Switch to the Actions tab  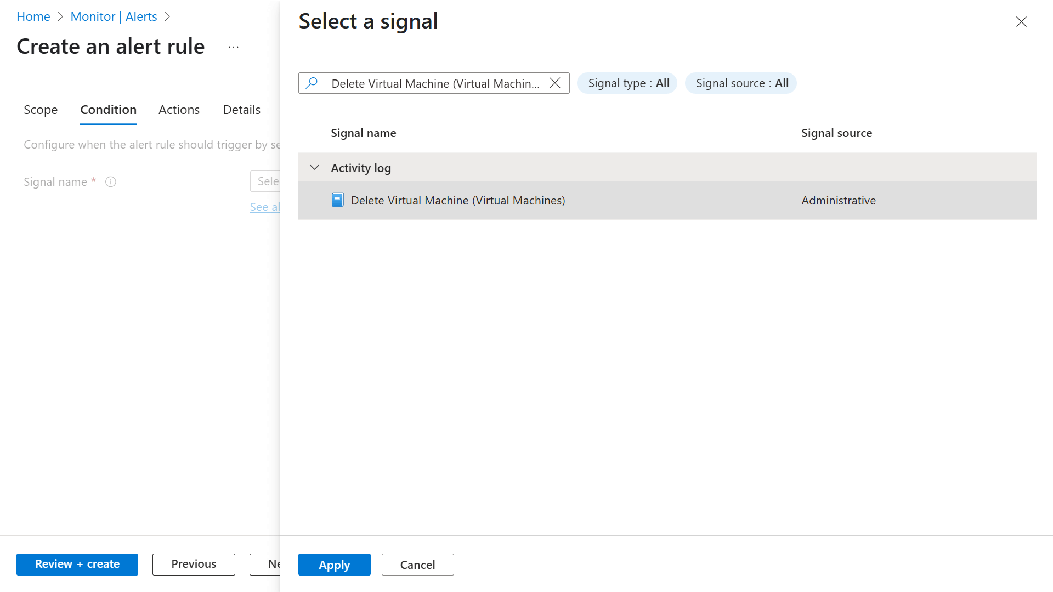[179, 110]
